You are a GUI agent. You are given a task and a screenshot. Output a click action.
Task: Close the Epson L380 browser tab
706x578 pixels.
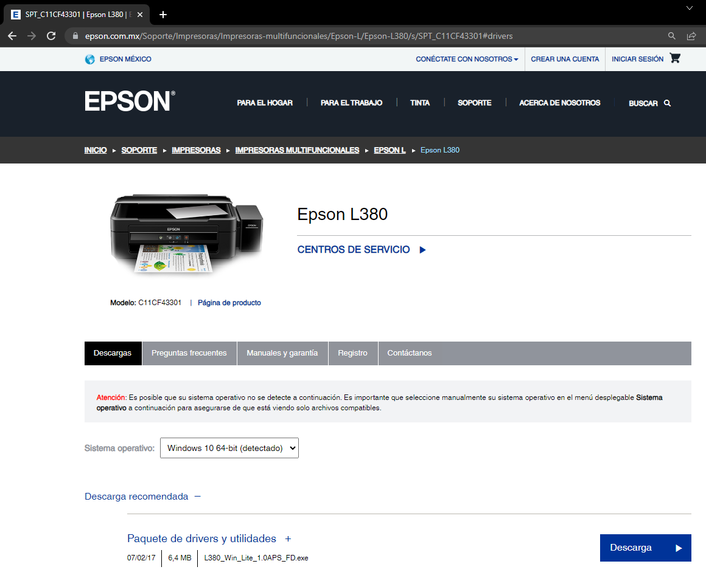[140, 15]
